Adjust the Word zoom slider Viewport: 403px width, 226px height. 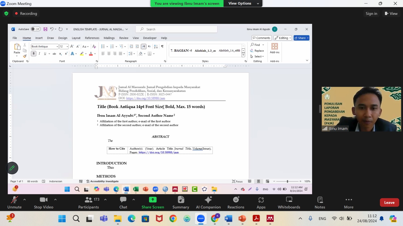click(x=287, y=181)
